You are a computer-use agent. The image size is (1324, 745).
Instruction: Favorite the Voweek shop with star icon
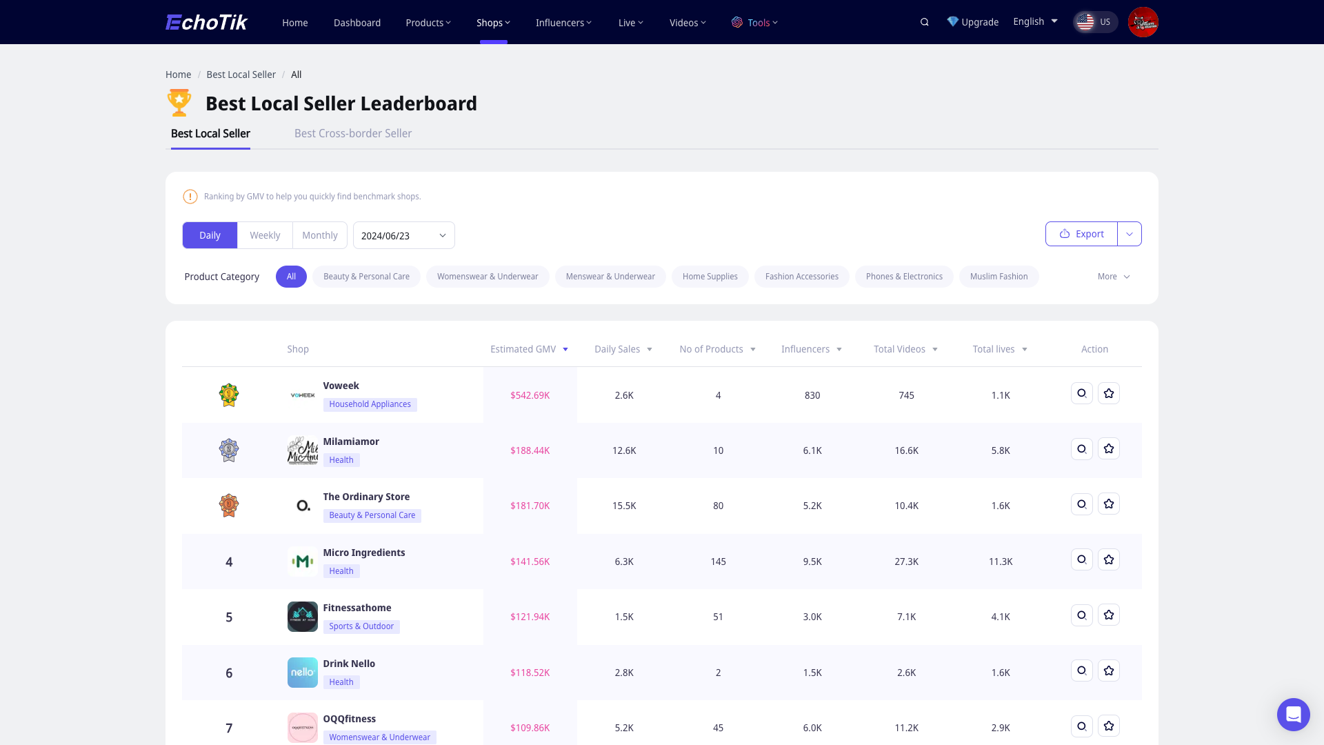click(1109, 393)
